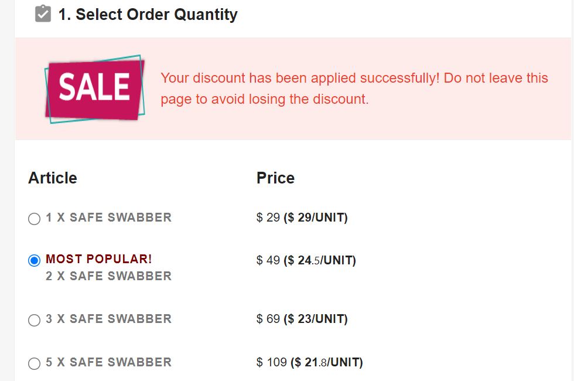Click the 1 X SAFE SWABBER label

coord(108,217)
